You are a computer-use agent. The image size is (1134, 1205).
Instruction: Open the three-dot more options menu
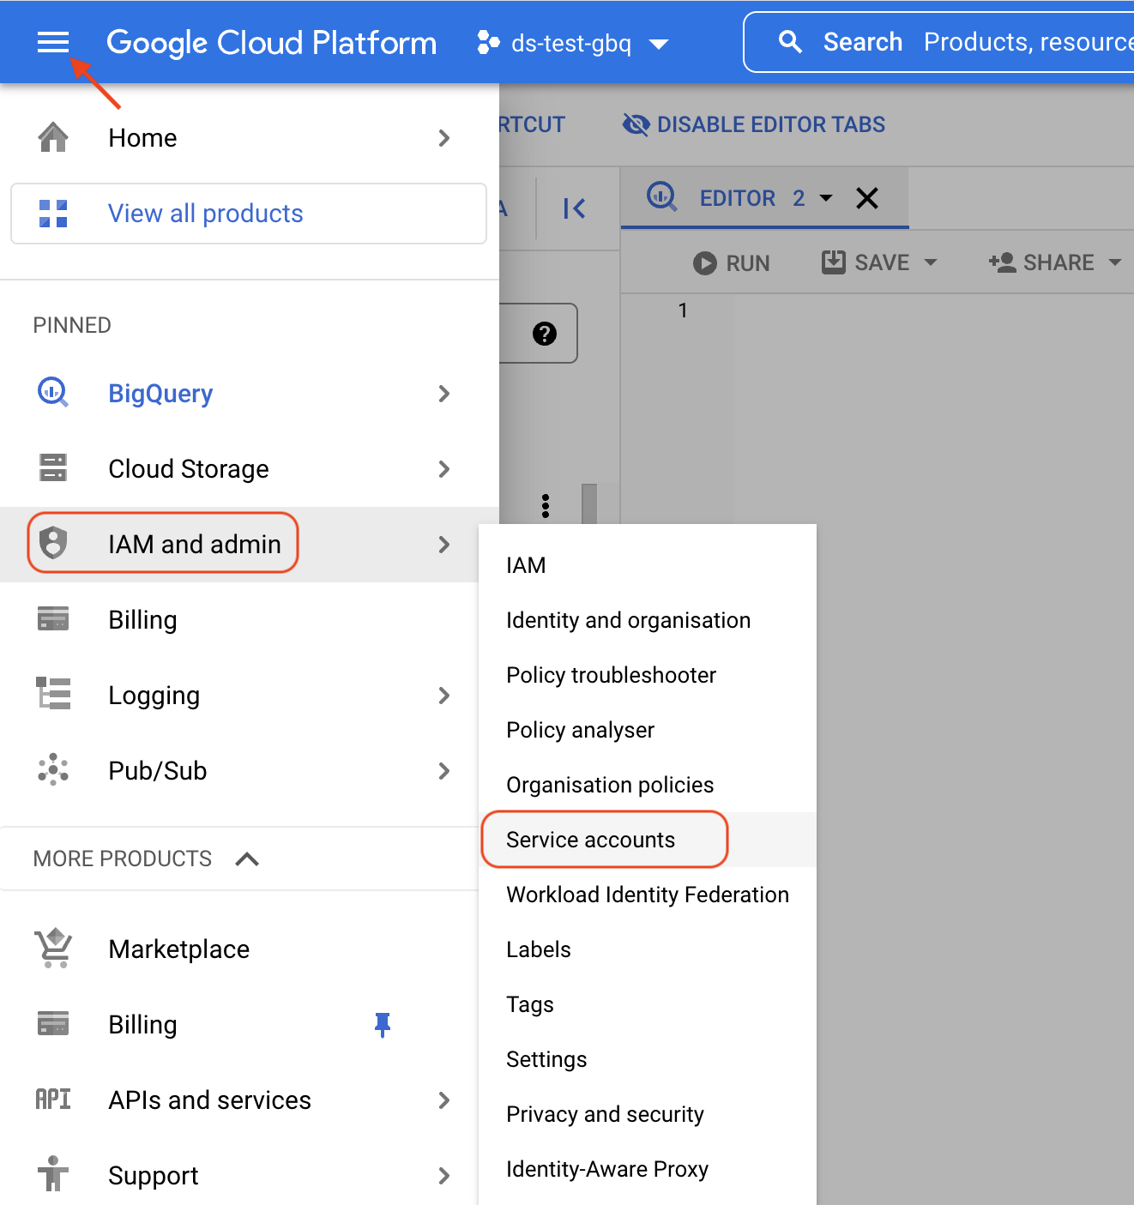pyautogui.click(x=546, y=506)
